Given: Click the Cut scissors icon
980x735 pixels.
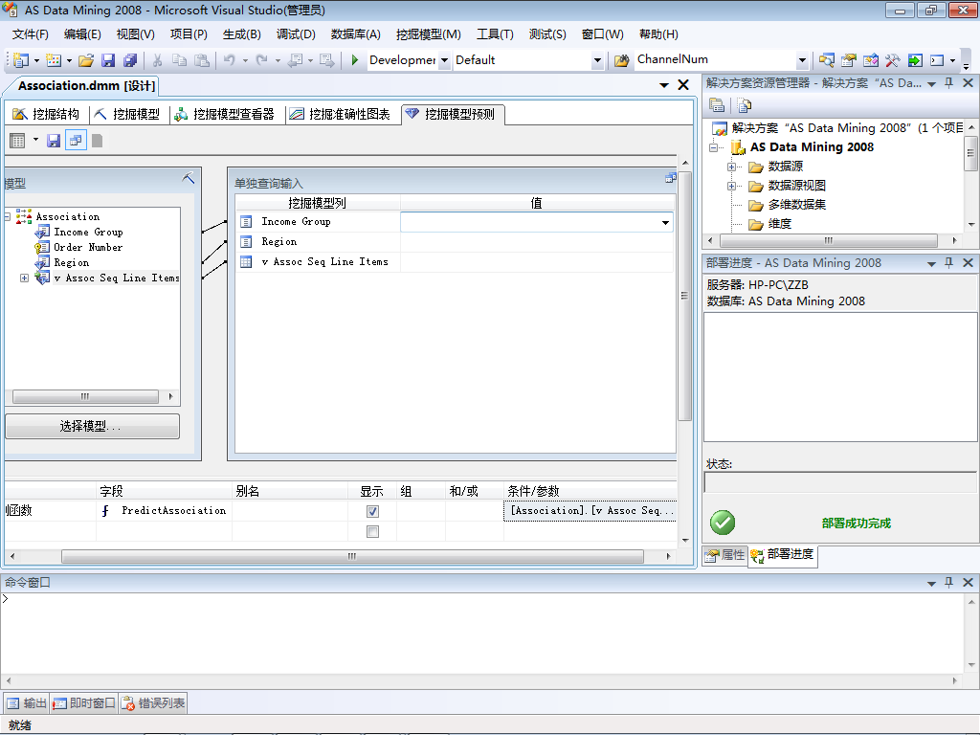Looking at the screenshot, I should pos(158,60).
